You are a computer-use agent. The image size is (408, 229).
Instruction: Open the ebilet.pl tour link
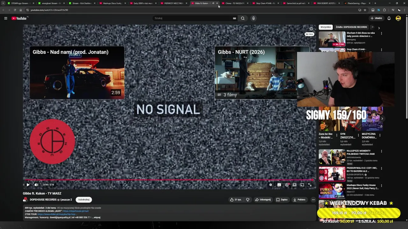(x=57, y=214)
